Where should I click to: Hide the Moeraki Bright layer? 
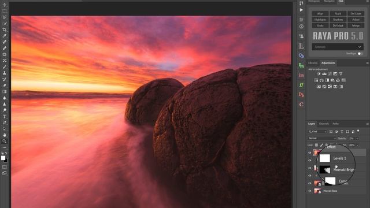(x=310, y=168)
